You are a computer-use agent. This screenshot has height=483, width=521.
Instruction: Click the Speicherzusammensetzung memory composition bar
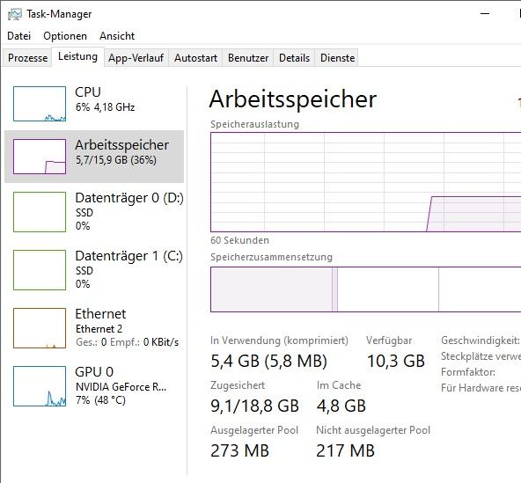[x=365, y=289]
